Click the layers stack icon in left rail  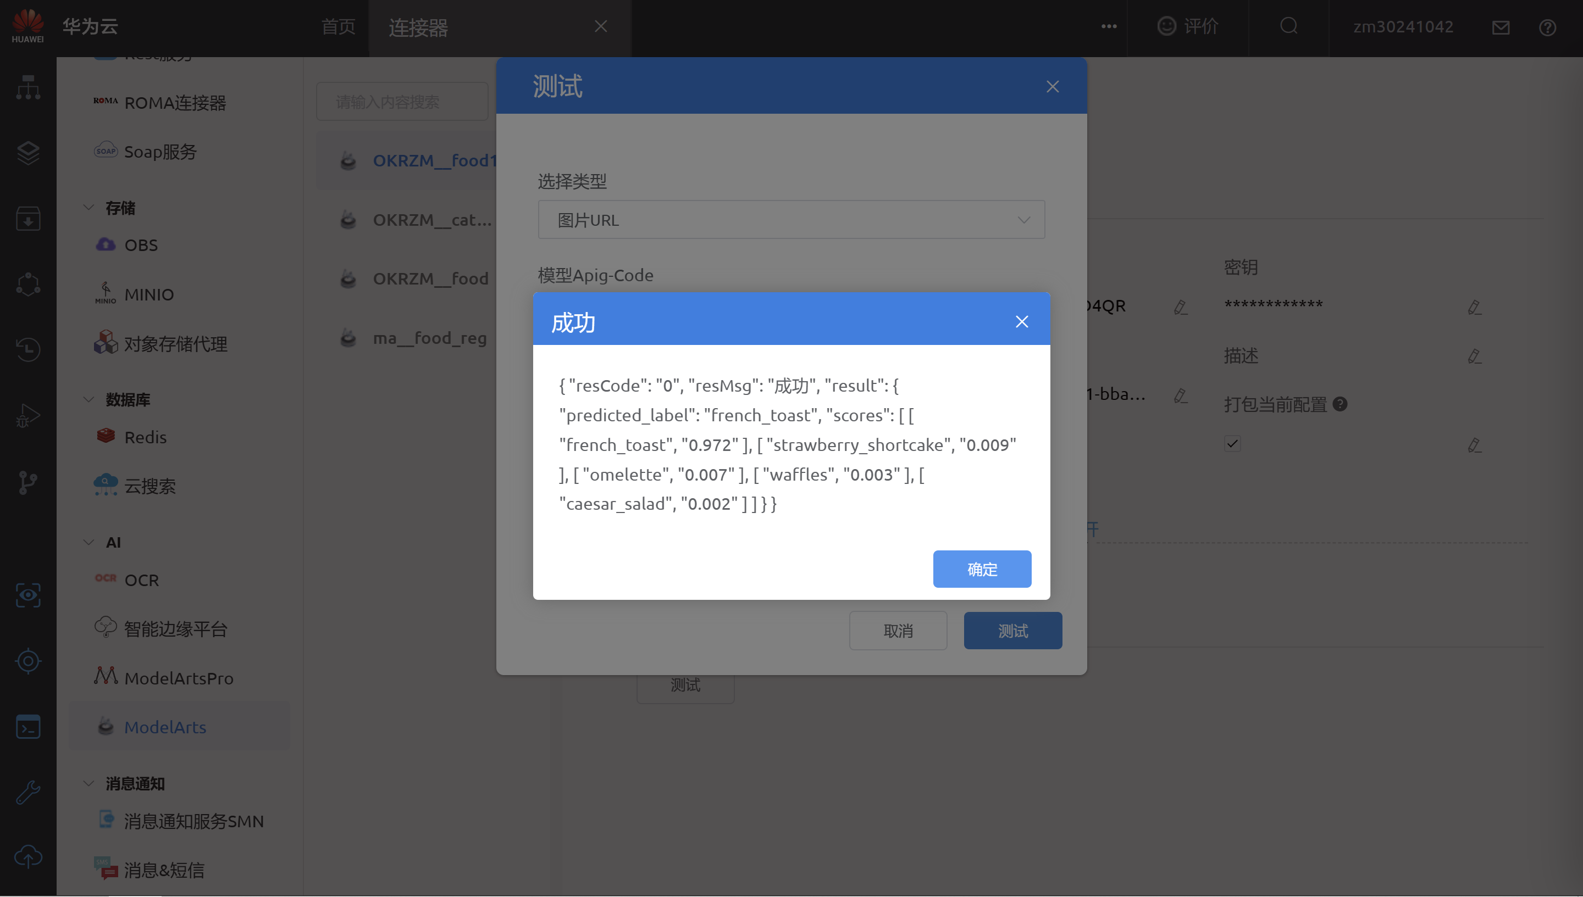[27, 153]
